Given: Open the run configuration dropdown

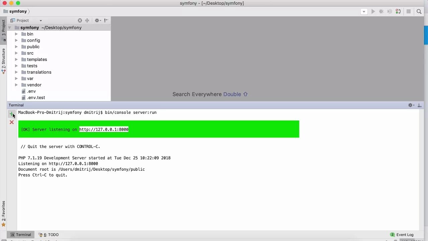Looking at the screenshot, I should [x=364, y=11].
